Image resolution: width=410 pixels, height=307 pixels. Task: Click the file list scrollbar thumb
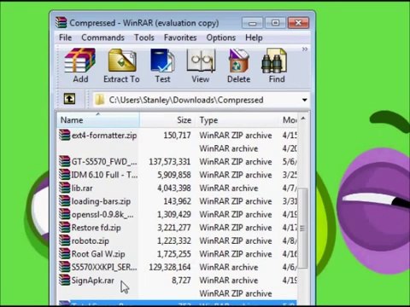[x=302, y=228]
